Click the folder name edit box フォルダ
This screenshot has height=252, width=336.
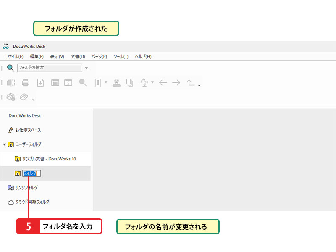[31, 173]
